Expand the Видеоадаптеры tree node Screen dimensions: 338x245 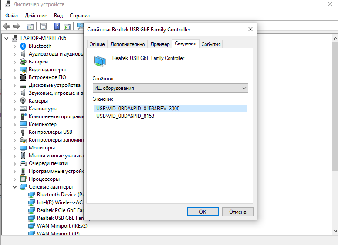(x=14, y=70)
